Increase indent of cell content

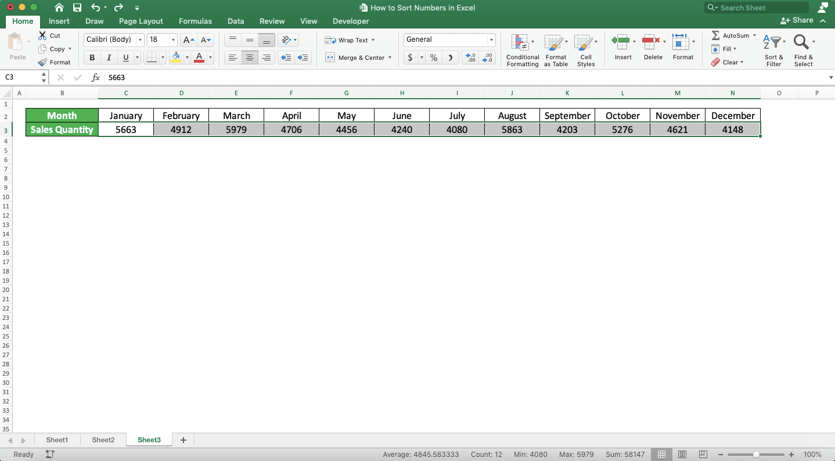point(303,57)
